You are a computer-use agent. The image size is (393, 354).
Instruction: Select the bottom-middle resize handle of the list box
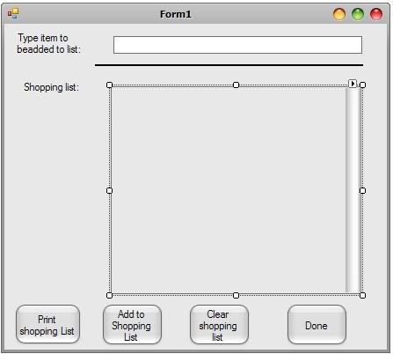[x=236, y=295]
